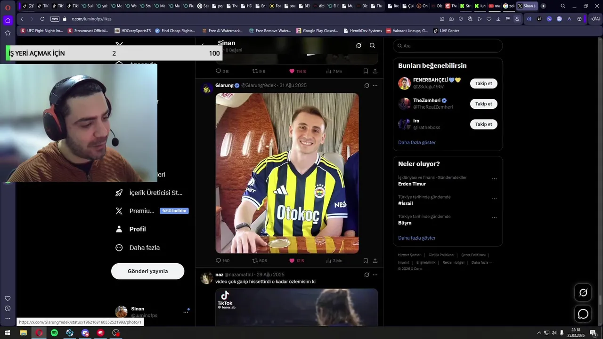Screen dimensions: 603x339
Task: Follow TheZemheri with Takip et
Action: [x=483, y=104]
